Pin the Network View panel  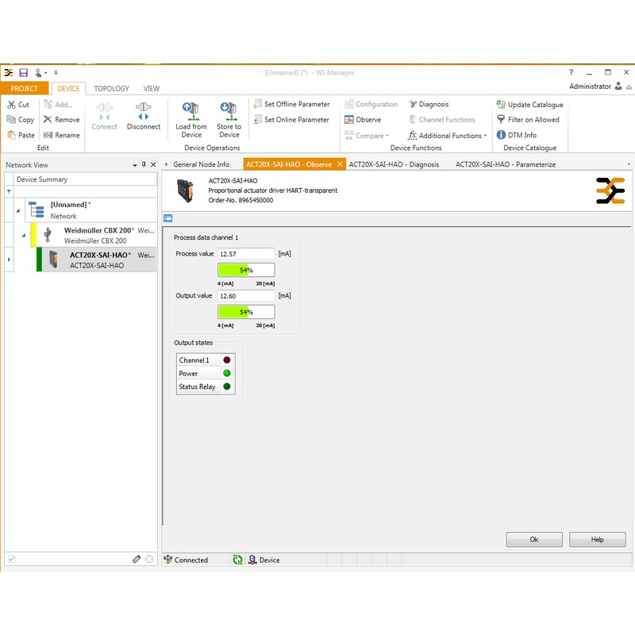(x=144, y=164)
